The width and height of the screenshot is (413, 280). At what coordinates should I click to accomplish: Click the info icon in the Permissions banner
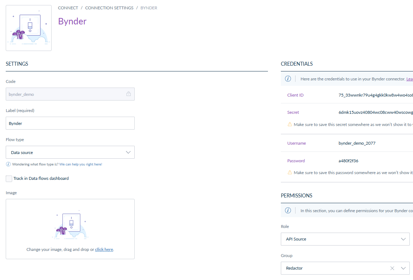288,210
